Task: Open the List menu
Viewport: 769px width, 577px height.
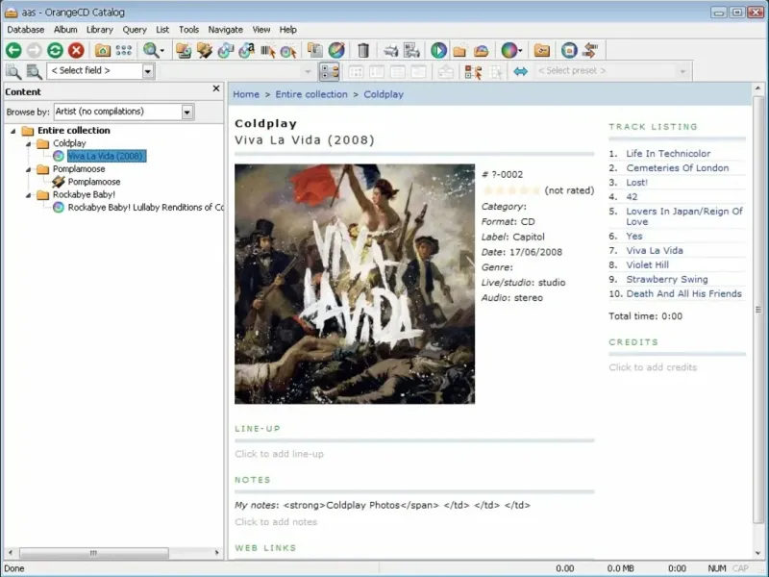Action: click(162, 30)
